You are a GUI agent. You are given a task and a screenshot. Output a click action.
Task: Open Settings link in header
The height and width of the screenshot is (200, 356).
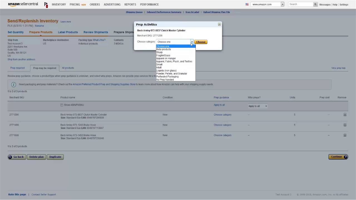tap(344, 5)
